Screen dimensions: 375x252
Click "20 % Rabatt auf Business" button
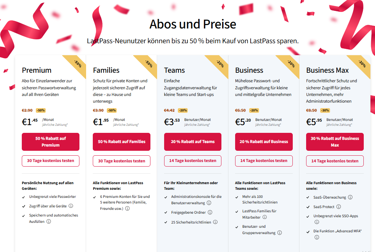264,142
